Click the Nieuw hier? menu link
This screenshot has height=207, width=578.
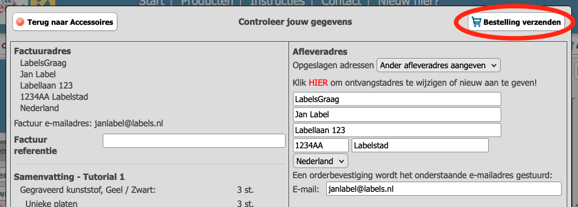pyautogui.click(x=409, y=2)
